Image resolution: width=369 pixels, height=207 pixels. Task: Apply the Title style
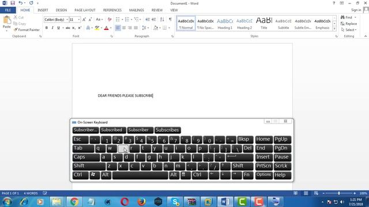coord(264,24)
